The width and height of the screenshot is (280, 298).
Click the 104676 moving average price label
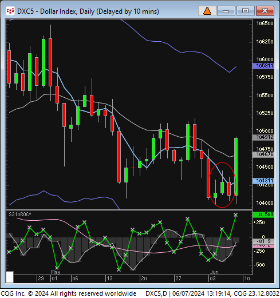263,154
